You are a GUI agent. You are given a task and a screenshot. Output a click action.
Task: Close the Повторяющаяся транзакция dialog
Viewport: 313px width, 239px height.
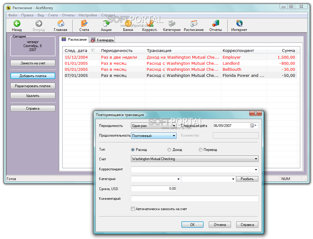click(x=256, y=113)
